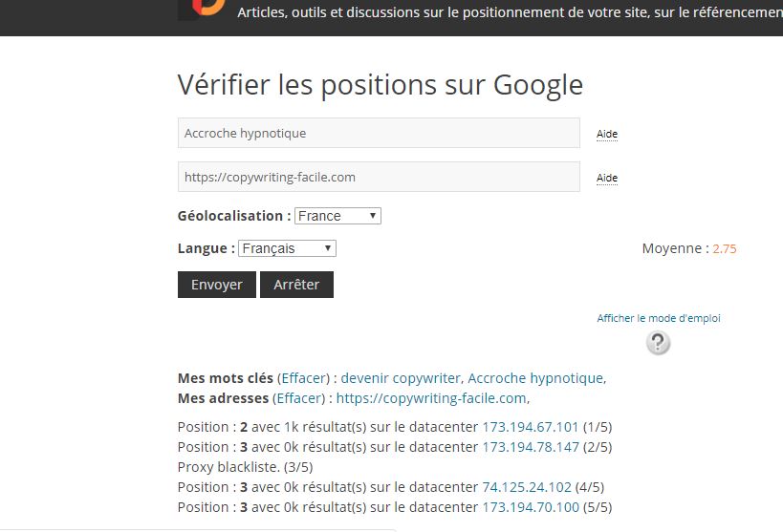Click the site logo icon in header
Viewport: 783px width, 532px height.
click(203, 8)
